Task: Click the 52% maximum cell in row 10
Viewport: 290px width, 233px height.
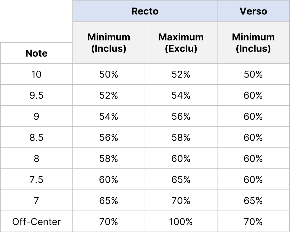Action: 181,74
